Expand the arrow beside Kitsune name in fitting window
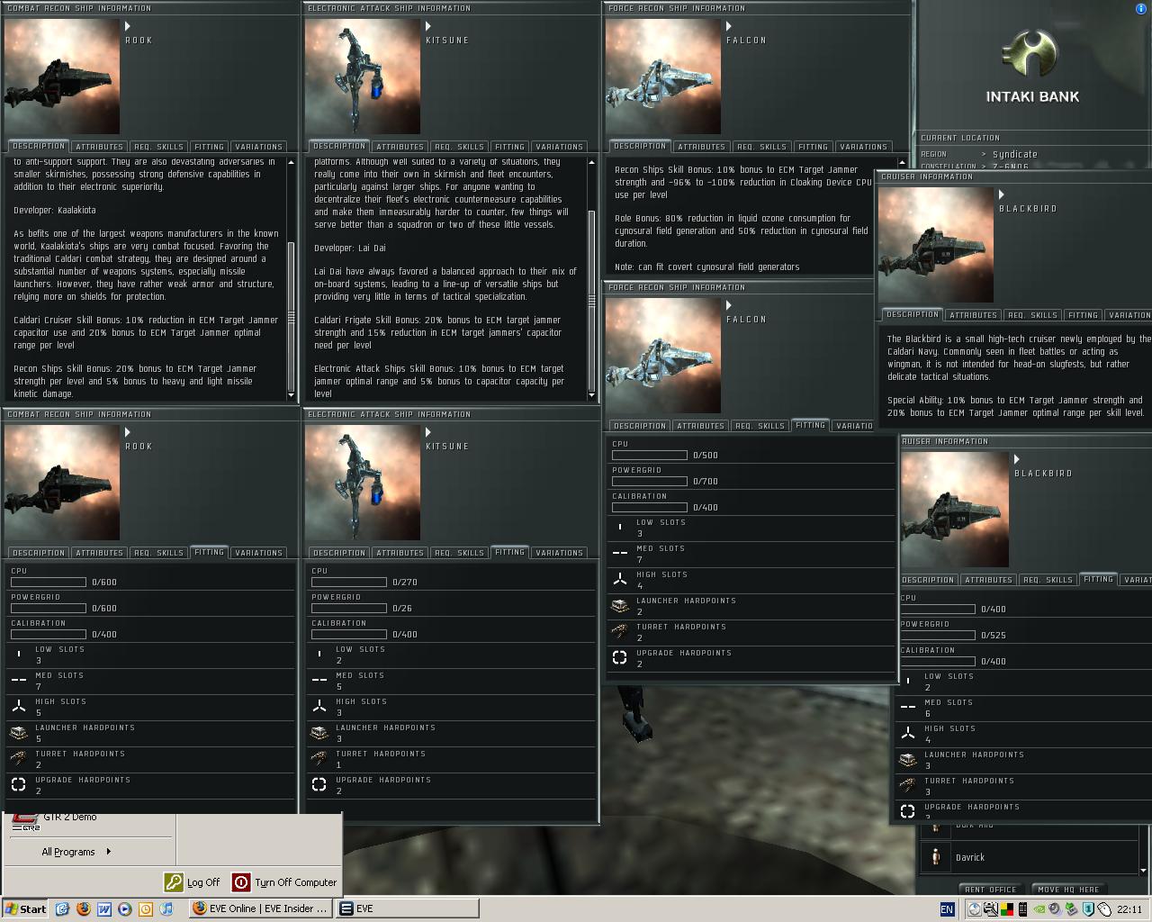 tap(428, 432)
